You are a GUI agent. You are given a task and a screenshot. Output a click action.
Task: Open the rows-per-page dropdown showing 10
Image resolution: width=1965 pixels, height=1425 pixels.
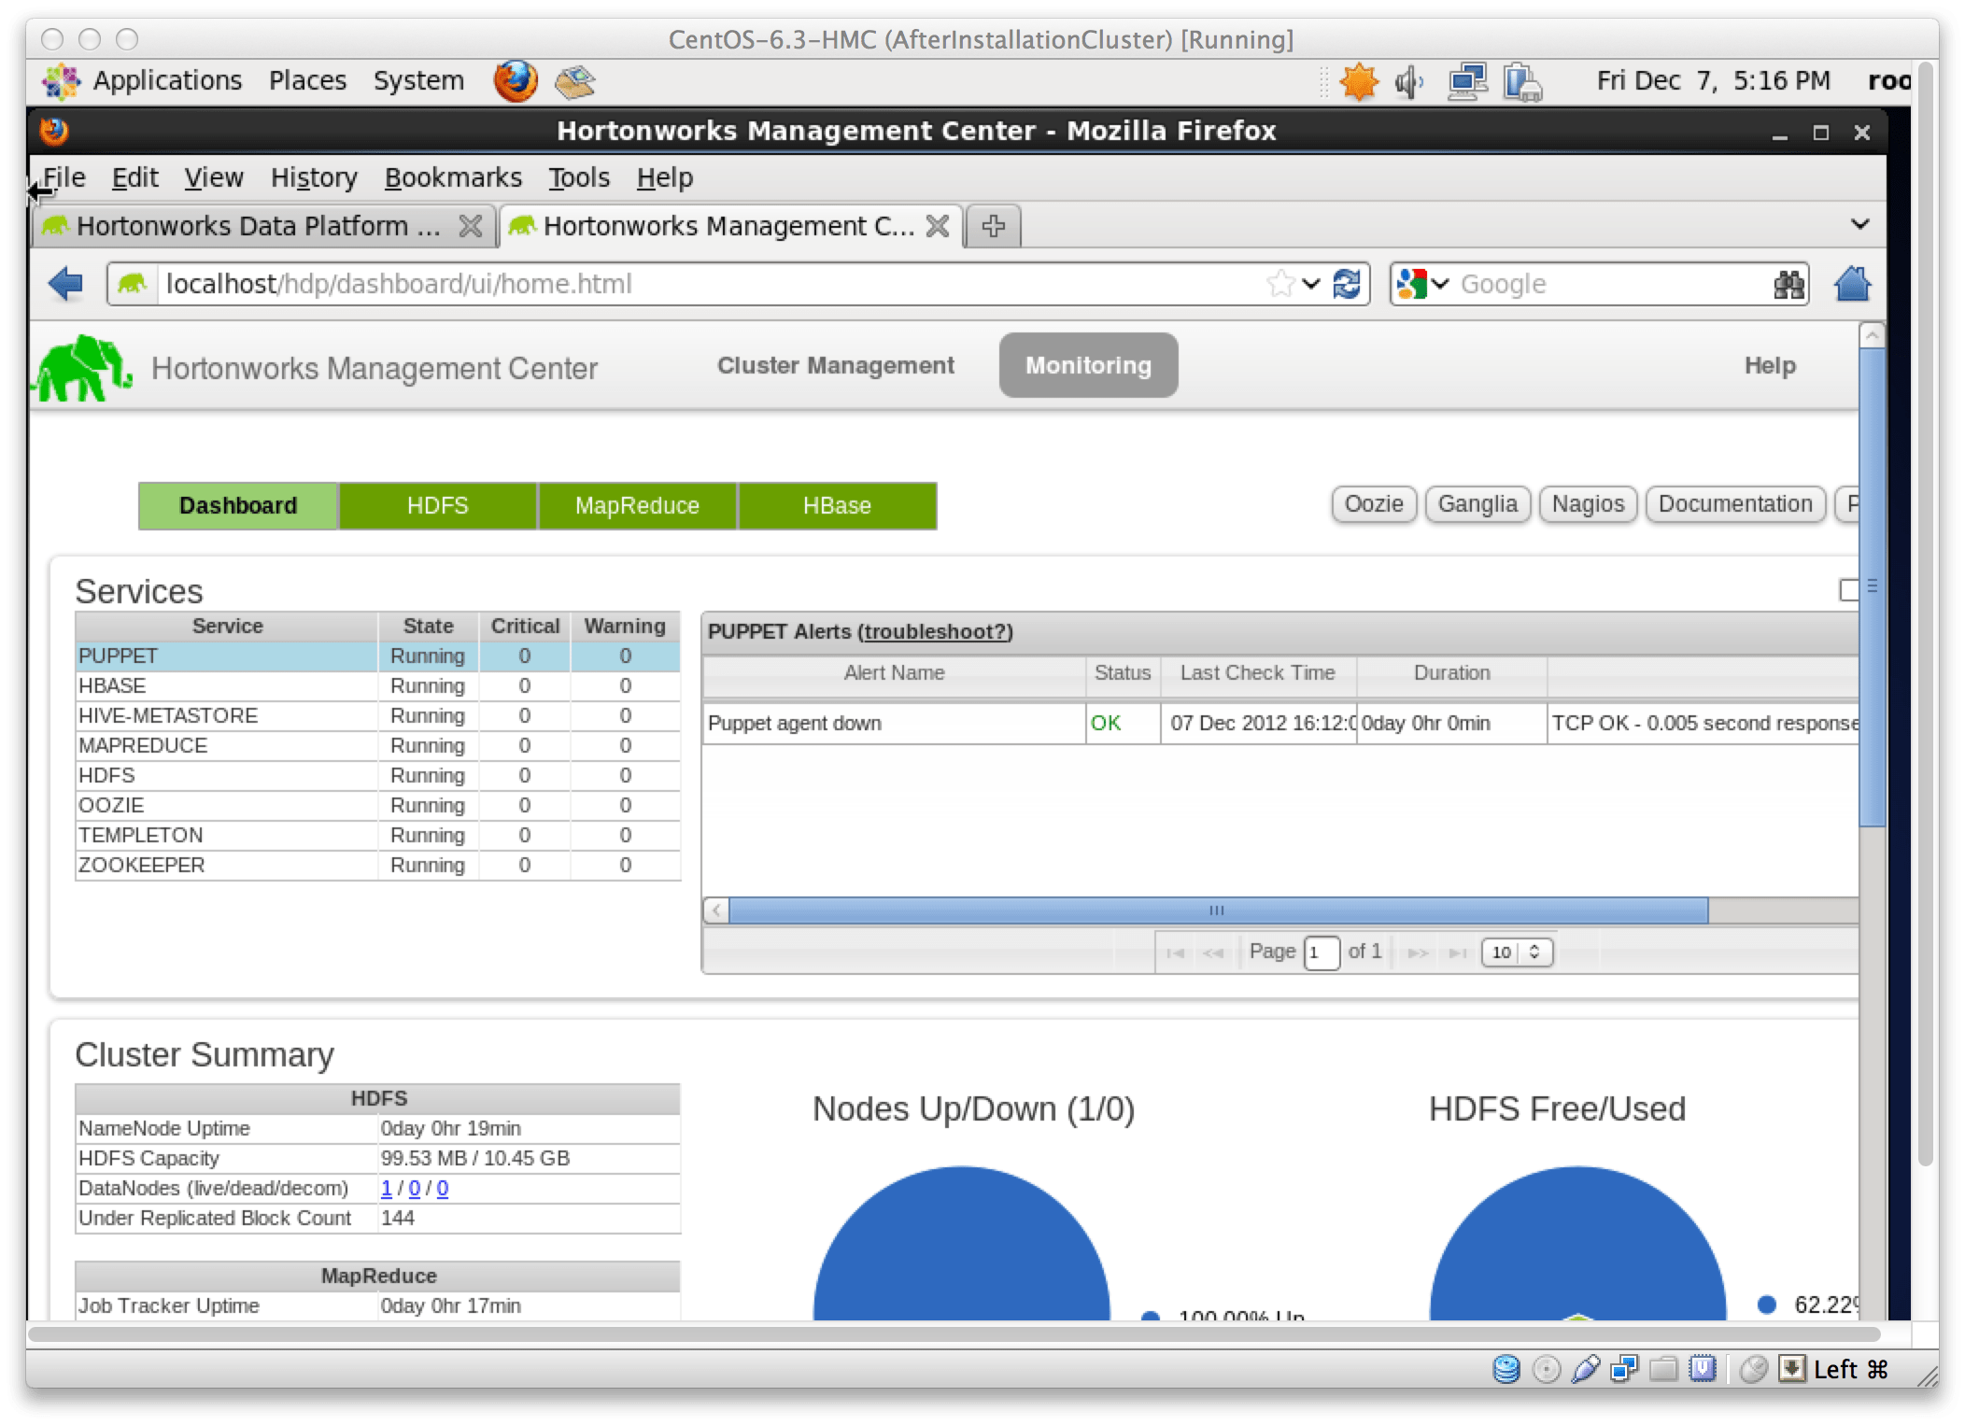(1517, 952)
